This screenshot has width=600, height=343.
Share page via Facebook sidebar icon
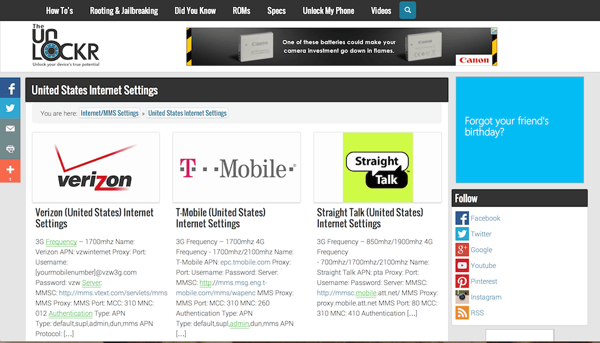tap(11, 88)
